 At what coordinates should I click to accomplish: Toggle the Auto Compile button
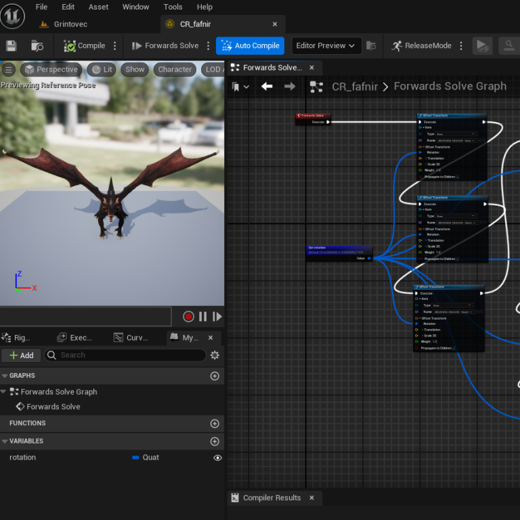coord(250,45)
